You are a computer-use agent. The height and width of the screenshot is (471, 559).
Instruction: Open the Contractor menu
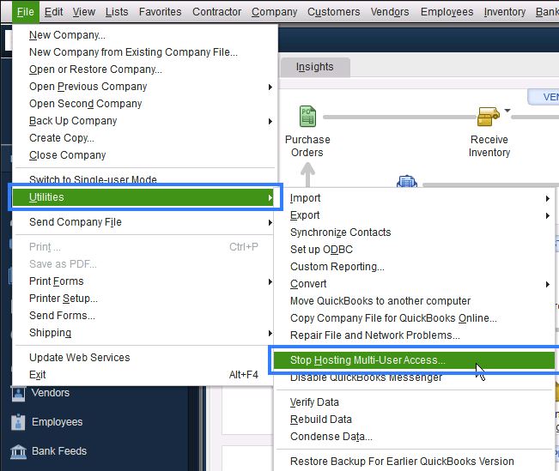click(x=216, y=12)
